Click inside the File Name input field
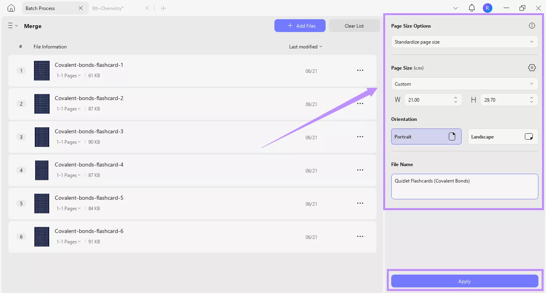The image size is (546, 293). tap(464, 186)
